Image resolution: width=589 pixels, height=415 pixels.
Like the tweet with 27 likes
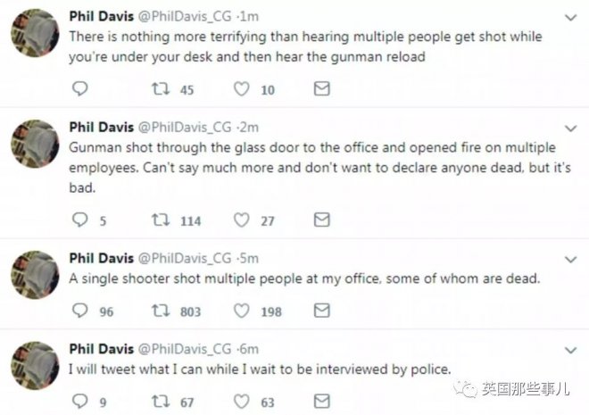[x=241, y=220]
